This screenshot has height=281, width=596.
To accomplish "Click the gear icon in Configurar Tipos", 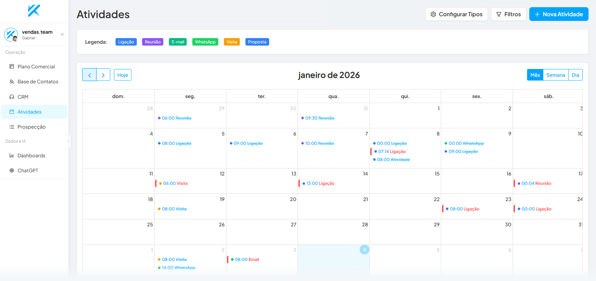I will (x=433, y=14).
